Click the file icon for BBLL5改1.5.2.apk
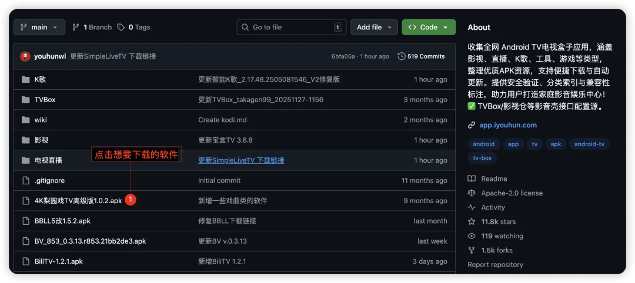 pos(26,221)
